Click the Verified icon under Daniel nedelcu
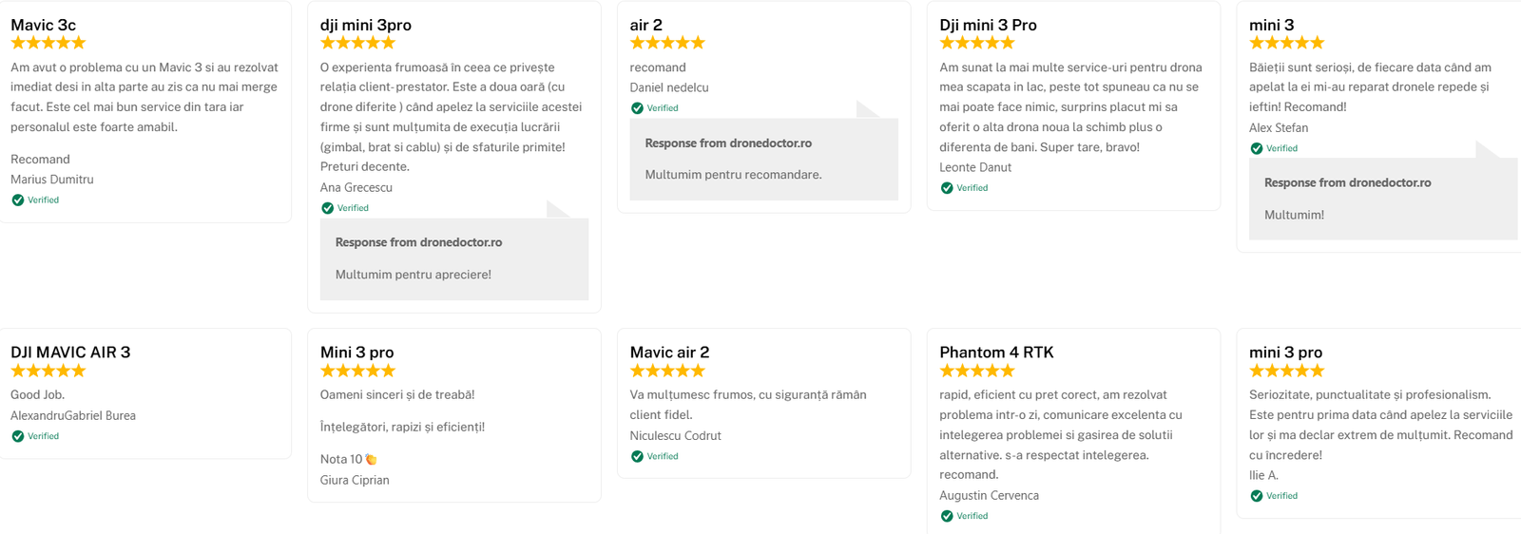This screenshot has height=534, width=1521. [x=638, y=108]
